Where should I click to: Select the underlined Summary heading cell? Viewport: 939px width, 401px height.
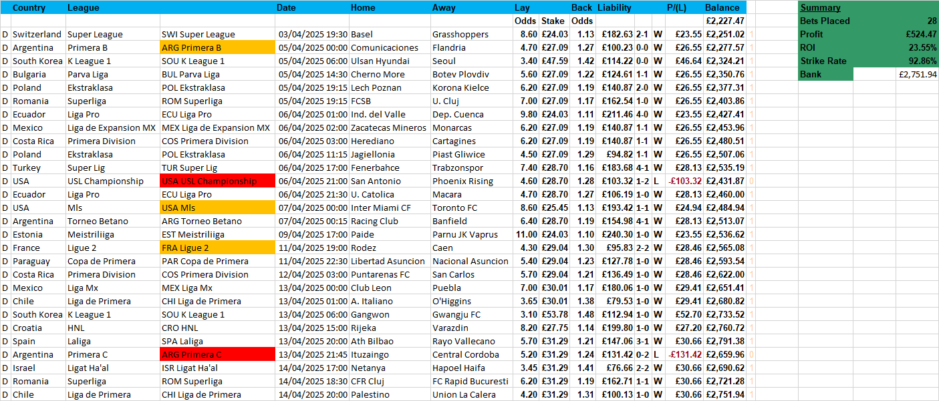(820, 7)
